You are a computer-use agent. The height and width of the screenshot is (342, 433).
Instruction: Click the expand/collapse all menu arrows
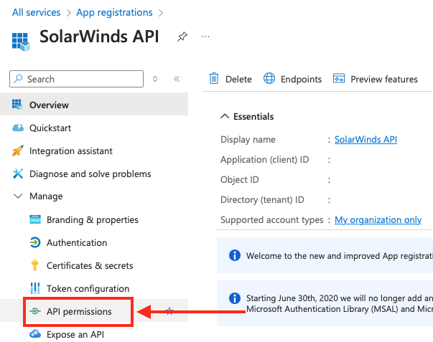(x=155, y=79)
